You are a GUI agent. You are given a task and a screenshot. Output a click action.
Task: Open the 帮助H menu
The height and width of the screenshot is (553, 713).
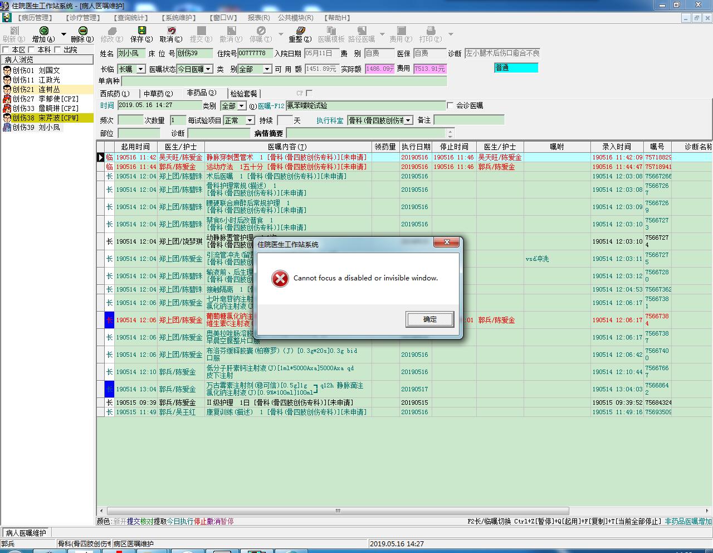pyautogui.click(x=337, y=18)
